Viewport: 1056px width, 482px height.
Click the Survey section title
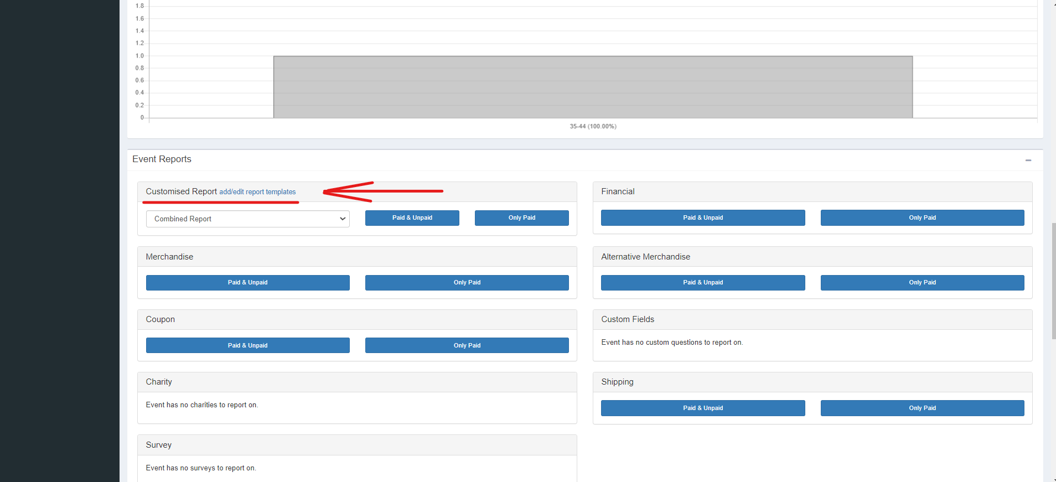coord(158,445)
